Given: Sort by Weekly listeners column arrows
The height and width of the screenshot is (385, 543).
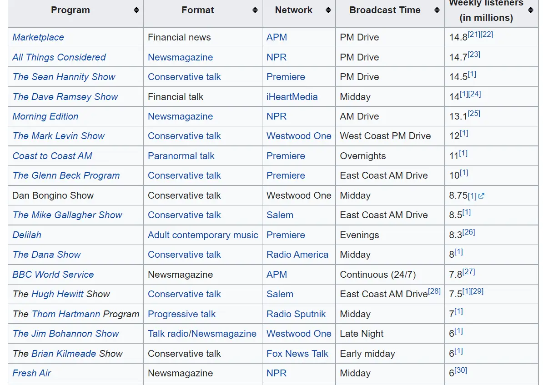Looking at the screenshot, I should [530, 10].
